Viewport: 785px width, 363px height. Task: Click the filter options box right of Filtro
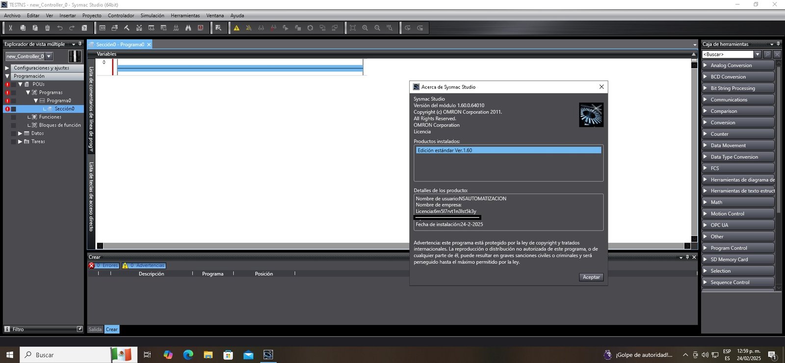click(x=80, y=329)
